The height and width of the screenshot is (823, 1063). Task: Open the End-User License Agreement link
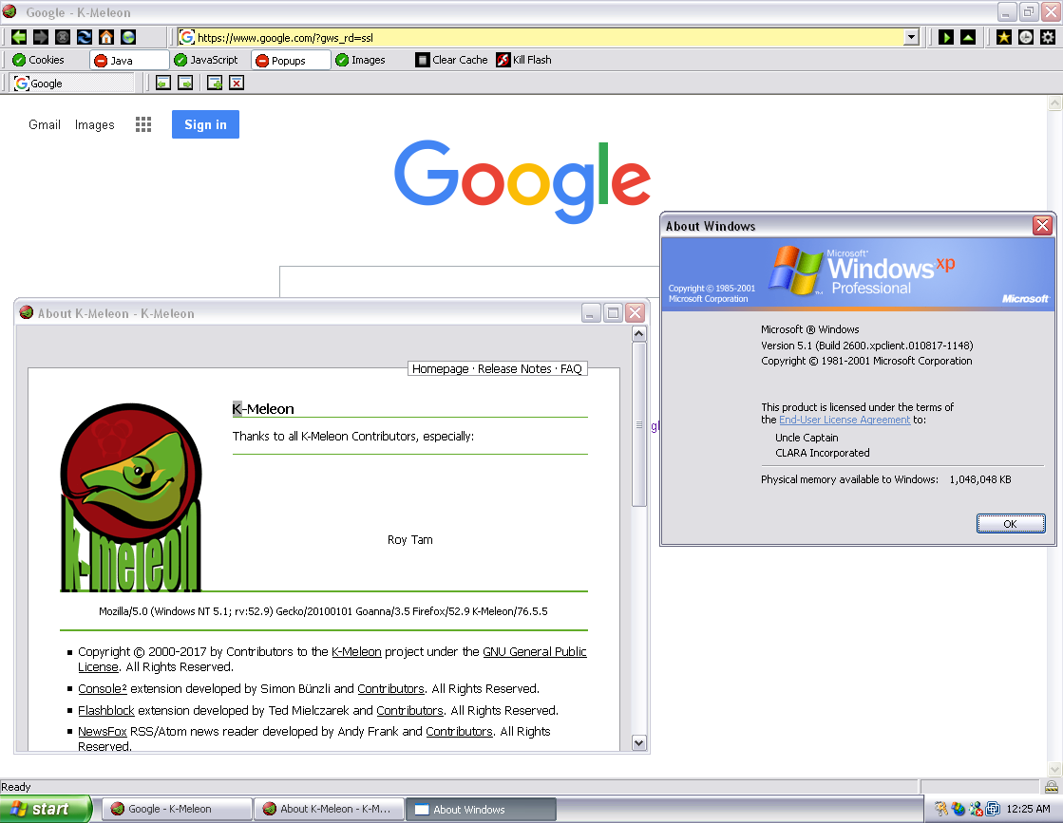click(x=844, y=420)
